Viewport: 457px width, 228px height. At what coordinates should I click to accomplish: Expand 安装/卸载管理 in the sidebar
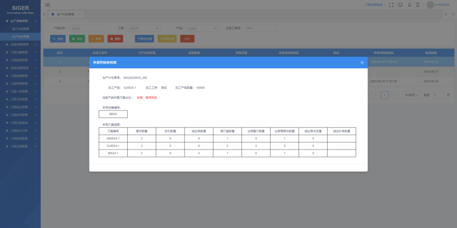21,44
